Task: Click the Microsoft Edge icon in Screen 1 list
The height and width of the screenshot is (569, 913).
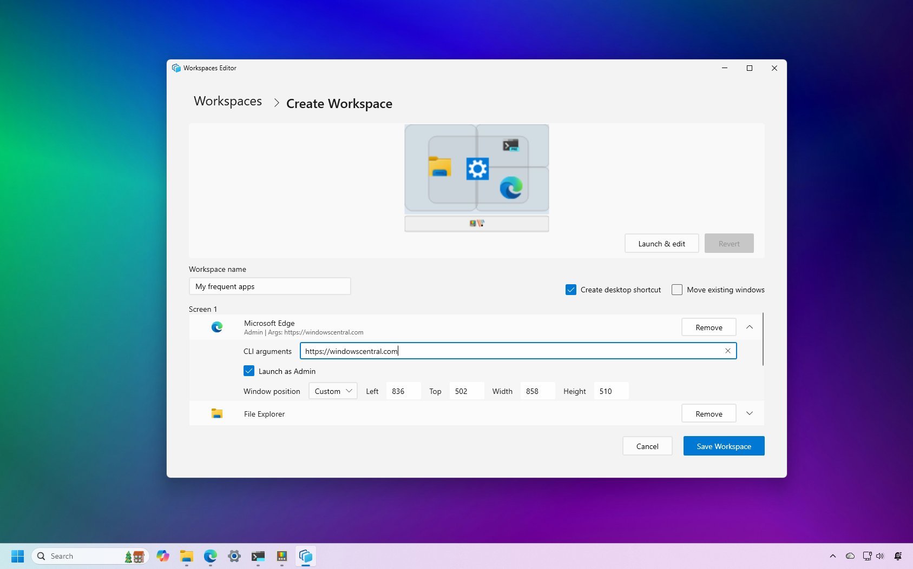Action: click(x=217, y=326)
